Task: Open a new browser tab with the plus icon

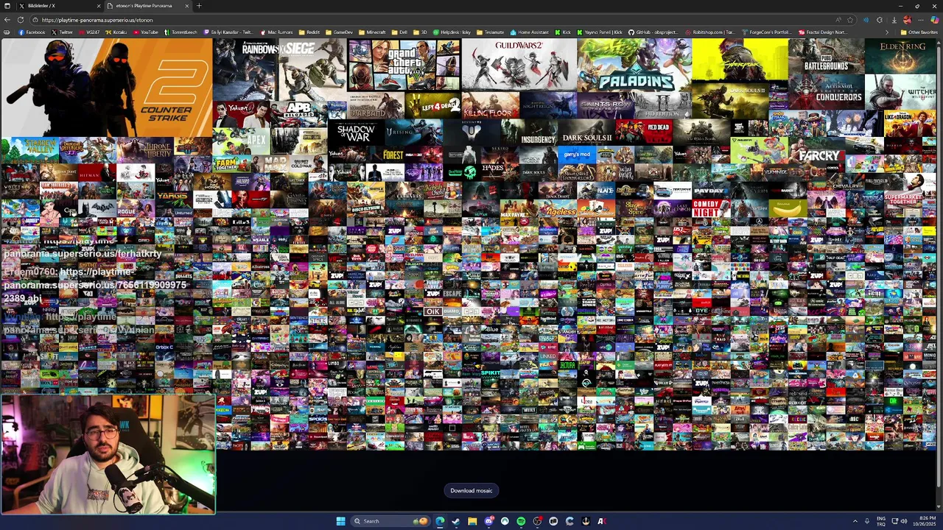Action: 199,6
